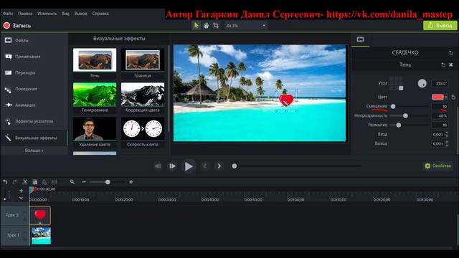Open the canvas zoom percentage dropdown
This screenshot has height=258, width=459.
pos(245,26)
